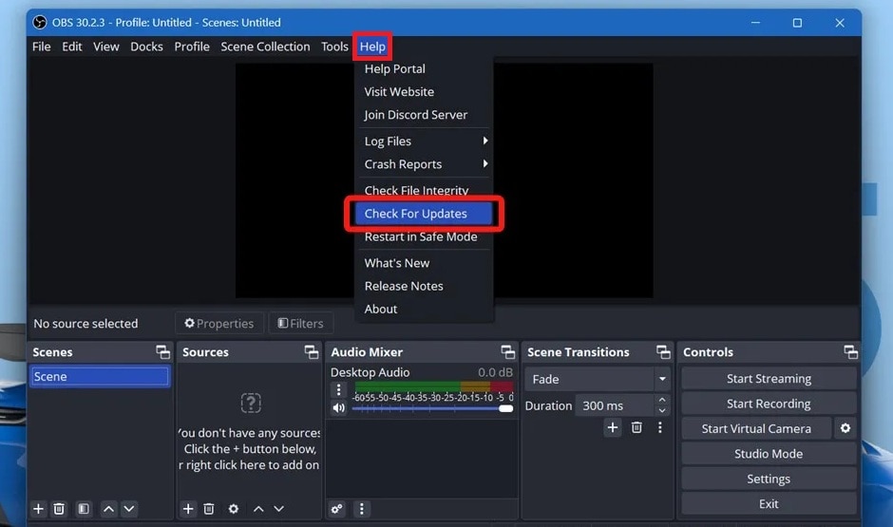The width and height of the screenshot is (893, 527).
Task: Adjust Desktop Audio volume slider
Action: [x=432, y=408]
